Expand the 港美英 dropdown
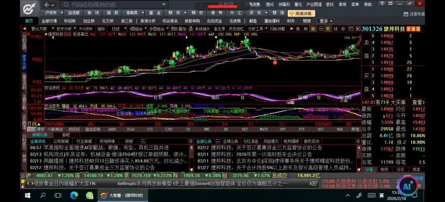The width and height of the screenshot is (445, 202). [x=143, y=13]
